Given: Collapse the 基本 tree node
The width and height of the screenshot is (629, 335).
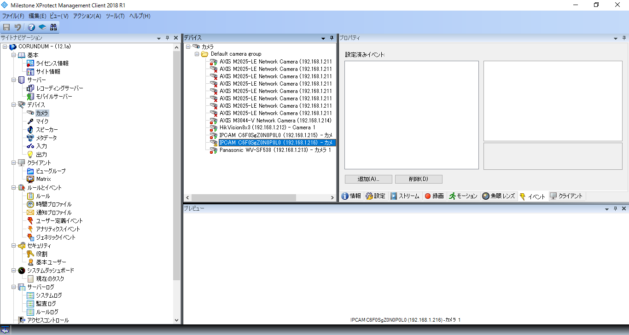Looking at the screenshot, I should point(14,55).
